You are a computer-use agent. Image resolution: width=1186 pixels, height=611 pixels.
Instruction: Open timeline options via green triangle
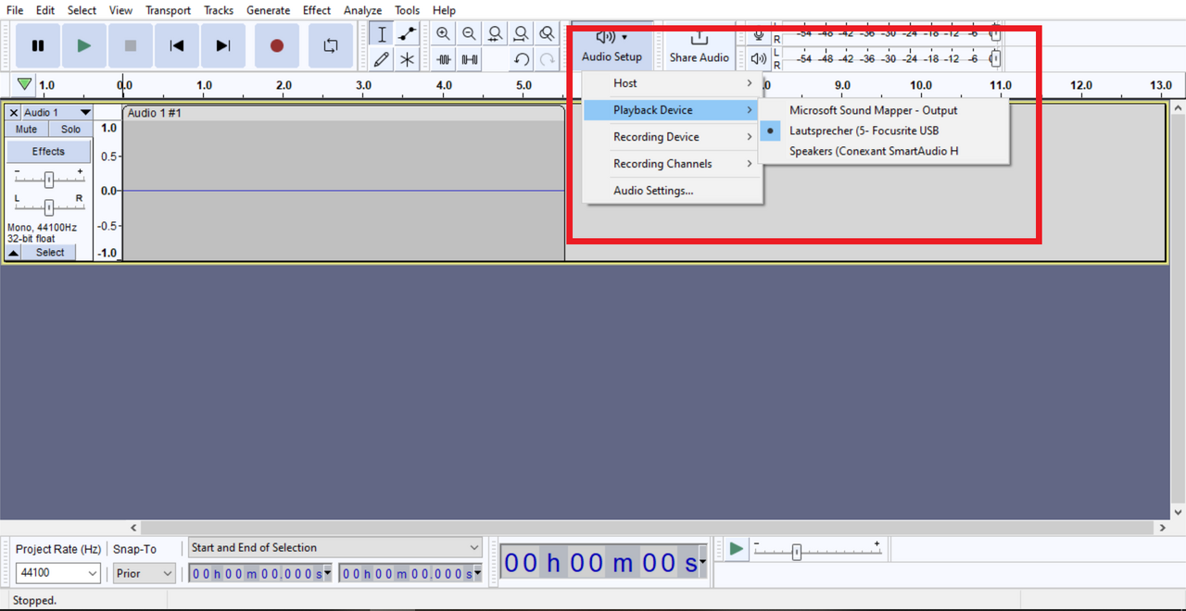tap(24, 85)
